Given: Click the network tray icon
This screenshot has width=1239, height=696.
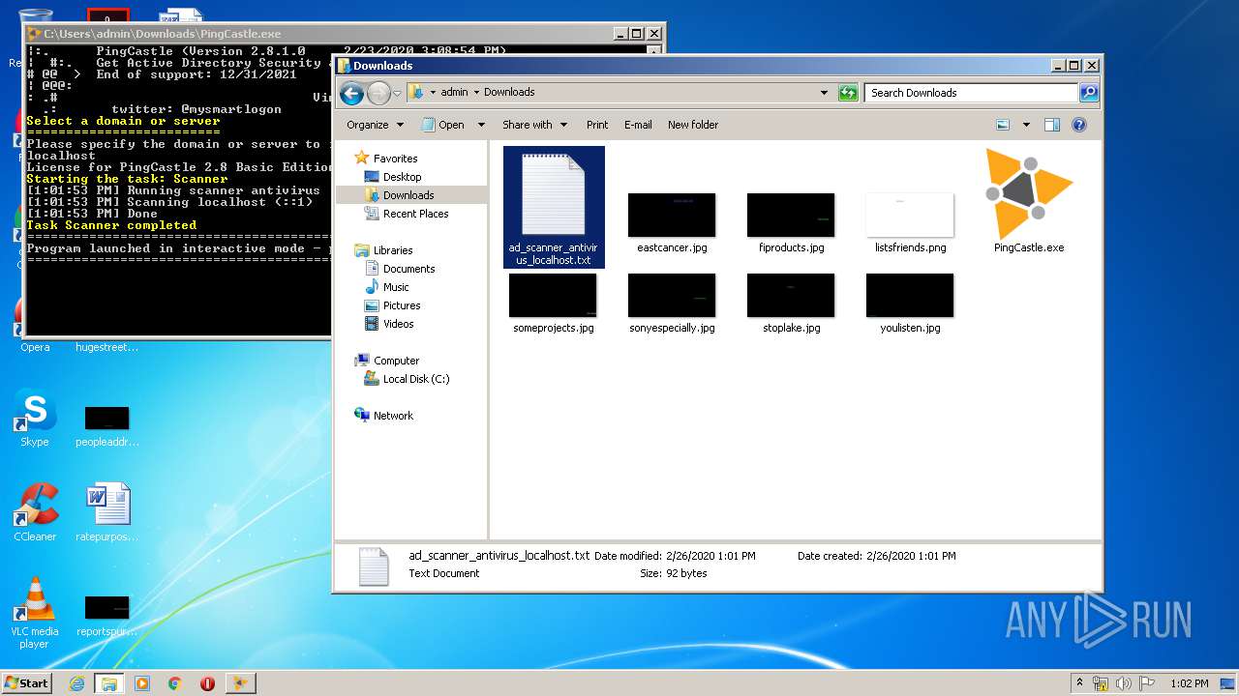Looking at the screenshot, I should pos(1101,683).
